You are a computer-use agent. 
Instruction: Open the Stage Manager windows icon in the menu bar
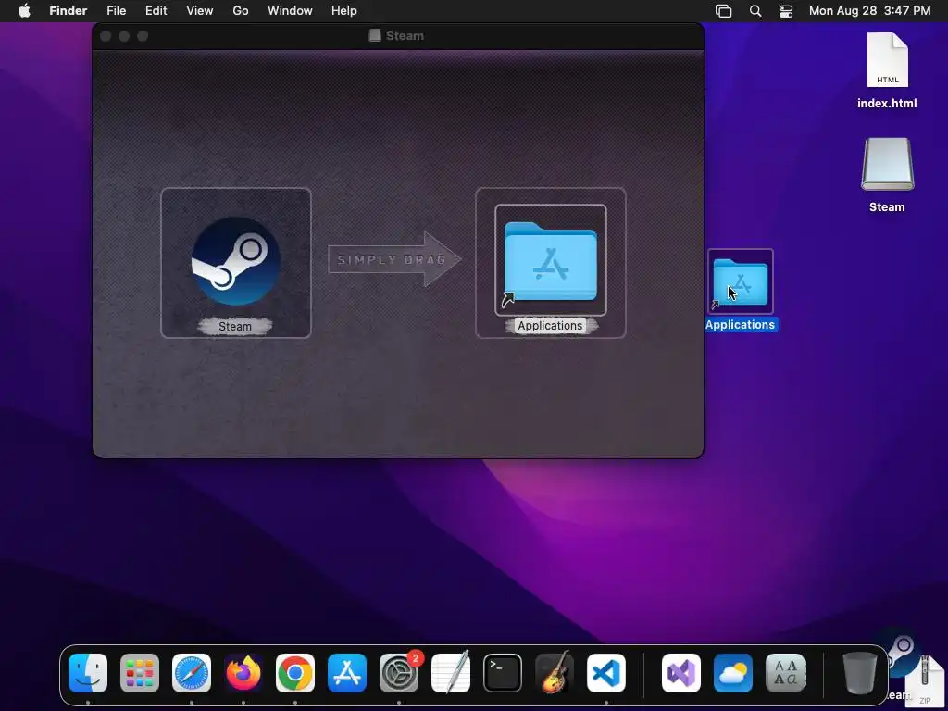(x=723, y=11)
